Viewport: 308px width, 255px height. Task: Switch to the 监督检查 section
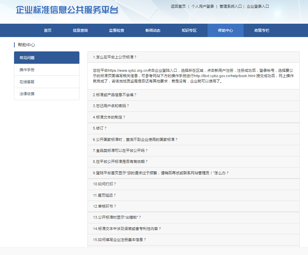[x=116, y=30]
